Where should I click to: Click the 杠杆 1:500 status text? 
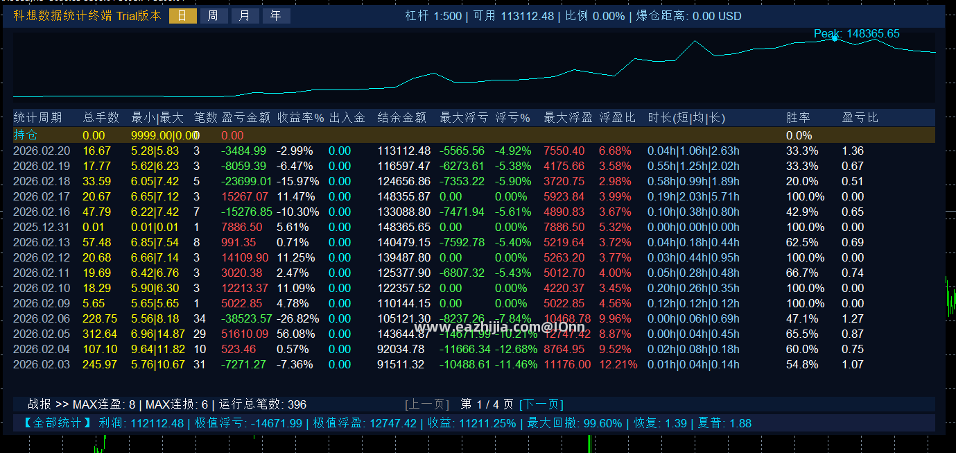[433, 16]
